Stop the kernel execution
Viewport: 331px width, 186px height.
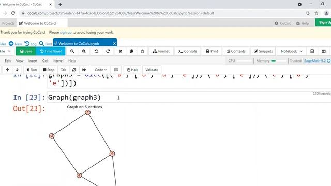click(x=49, y=70)
